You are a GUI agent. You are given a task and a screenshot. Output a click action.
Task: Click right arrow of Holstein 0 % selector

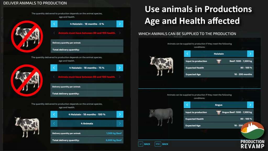pyautogui.click(x=120, y=24)
